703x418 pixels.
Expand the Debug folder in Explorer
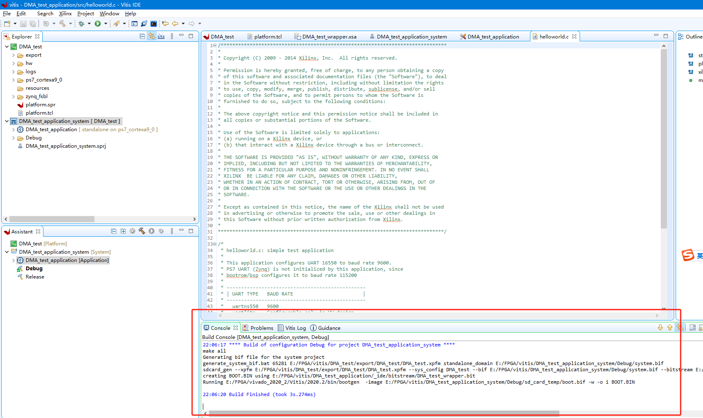point(13,138)
